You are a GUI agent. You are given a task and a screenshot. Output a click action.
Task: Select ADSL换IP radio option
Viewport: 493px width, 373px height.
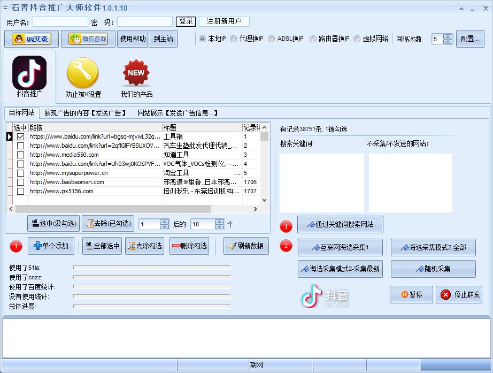coord(271,39)
